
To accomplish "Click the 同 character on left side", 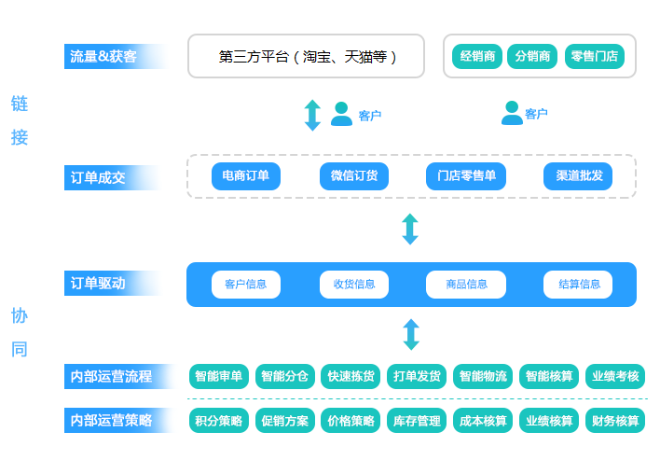I will [x=20, y=349].
